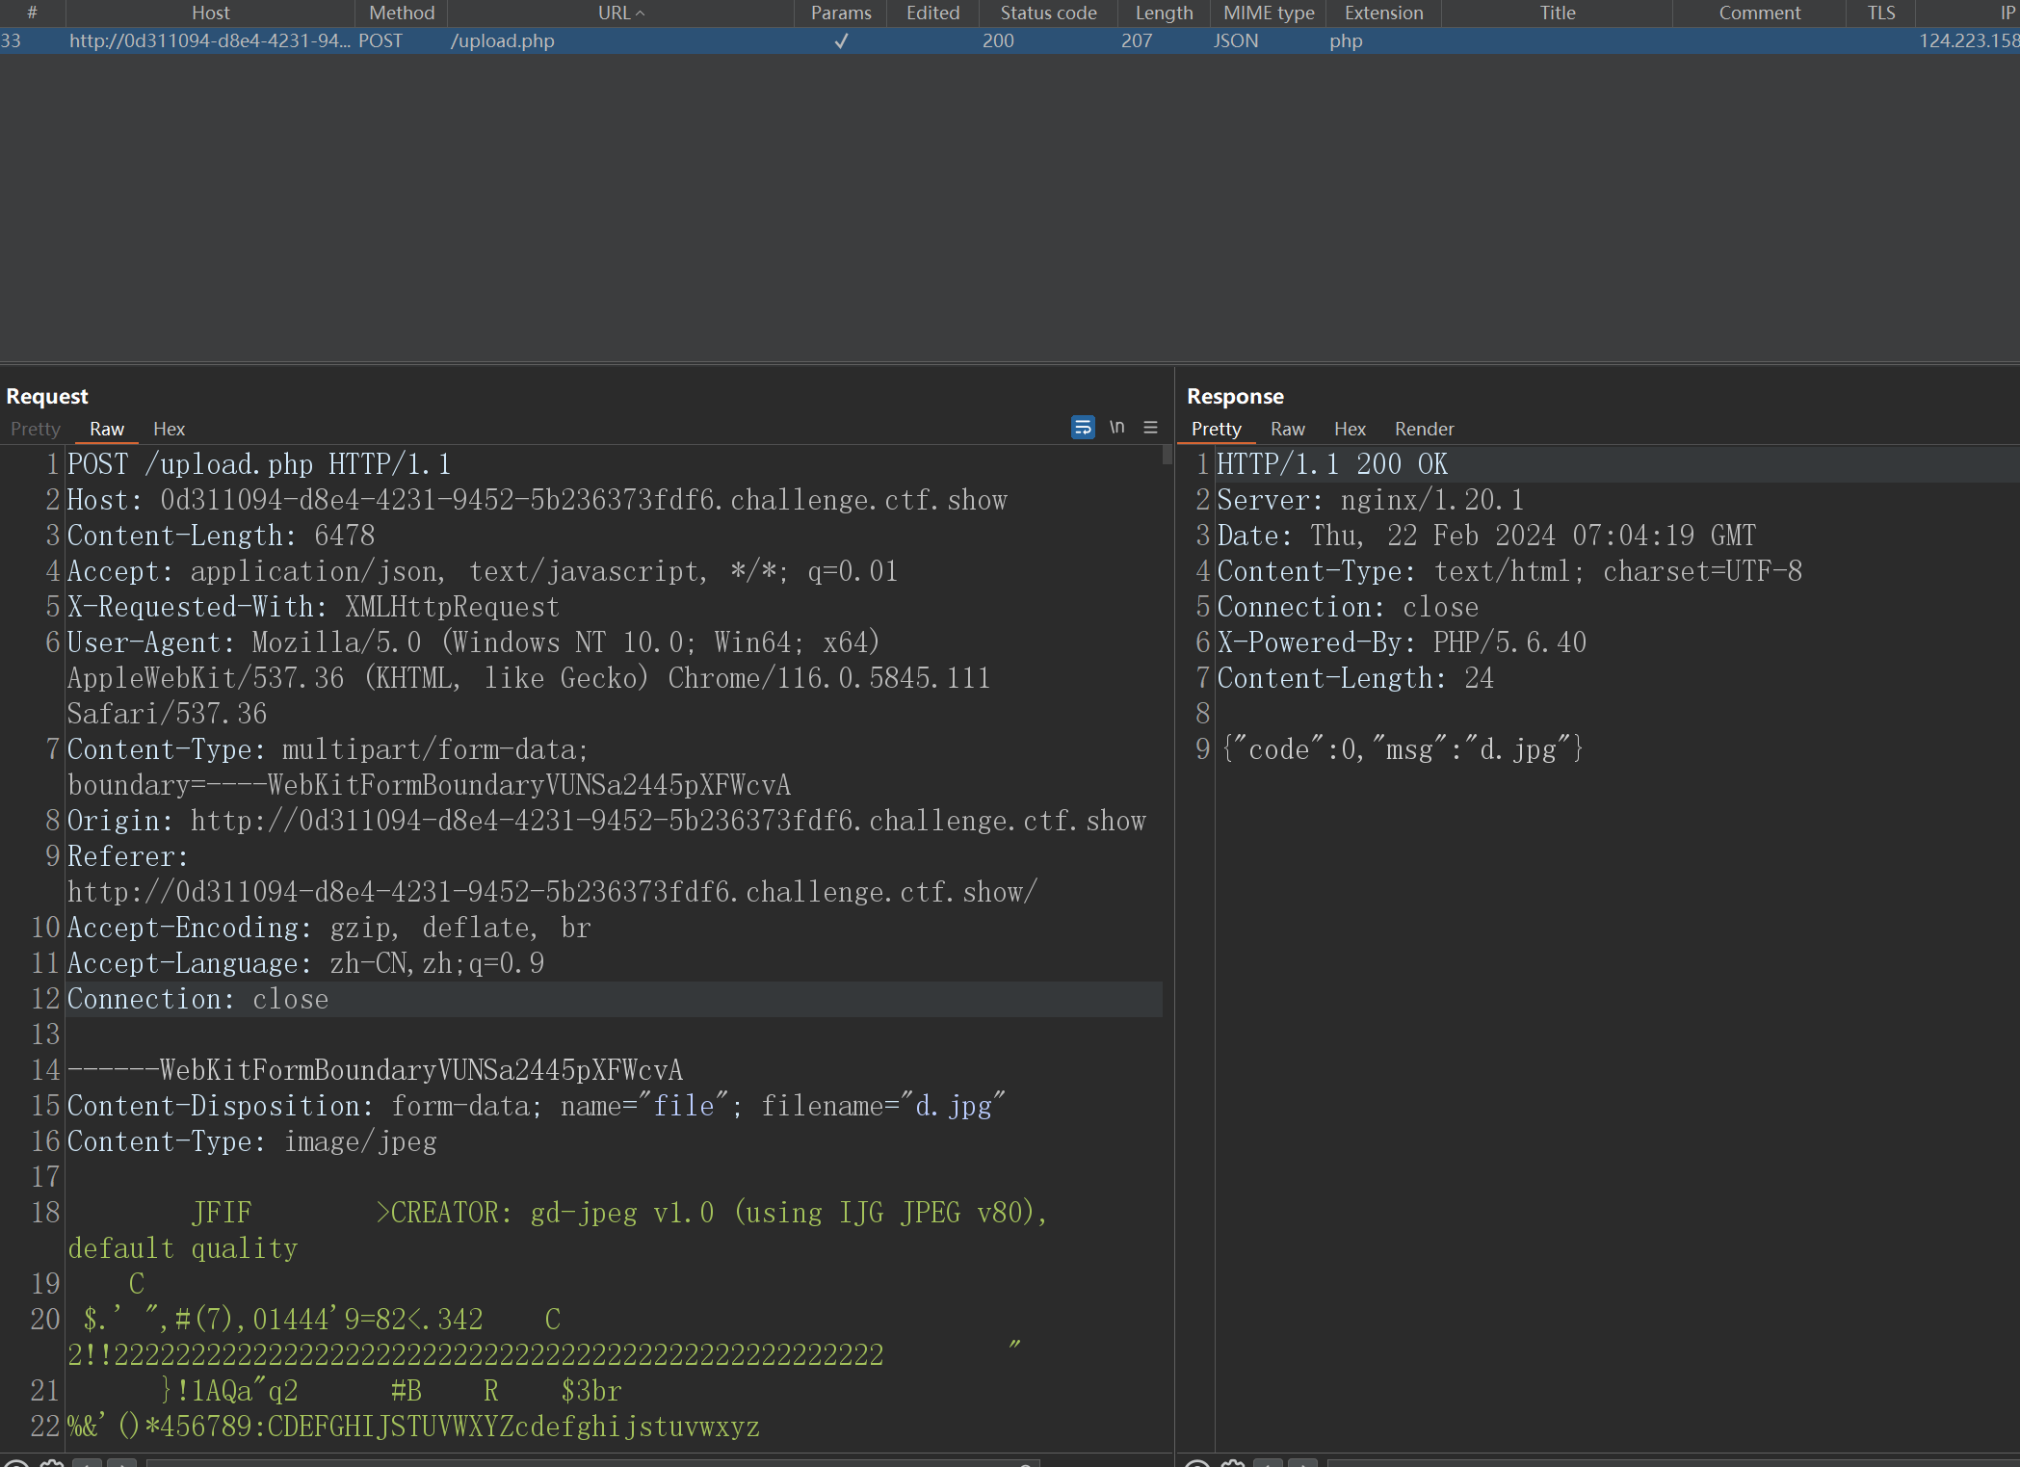Click the response Date header line
2020x1467 pixels.
coord(1486,536)
